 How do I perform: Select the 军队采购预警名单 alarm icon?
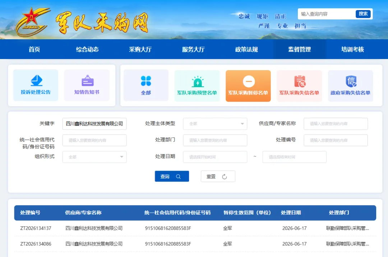[x=198, y=82]
